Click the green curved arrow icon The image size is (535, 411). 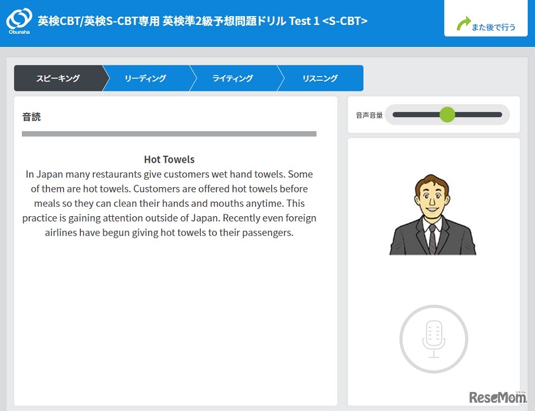click(x=463, y=24)
